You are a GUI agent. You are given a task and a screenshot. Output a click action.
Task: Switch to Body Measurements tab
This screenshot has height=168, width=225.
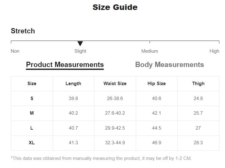tap(169, 65)
